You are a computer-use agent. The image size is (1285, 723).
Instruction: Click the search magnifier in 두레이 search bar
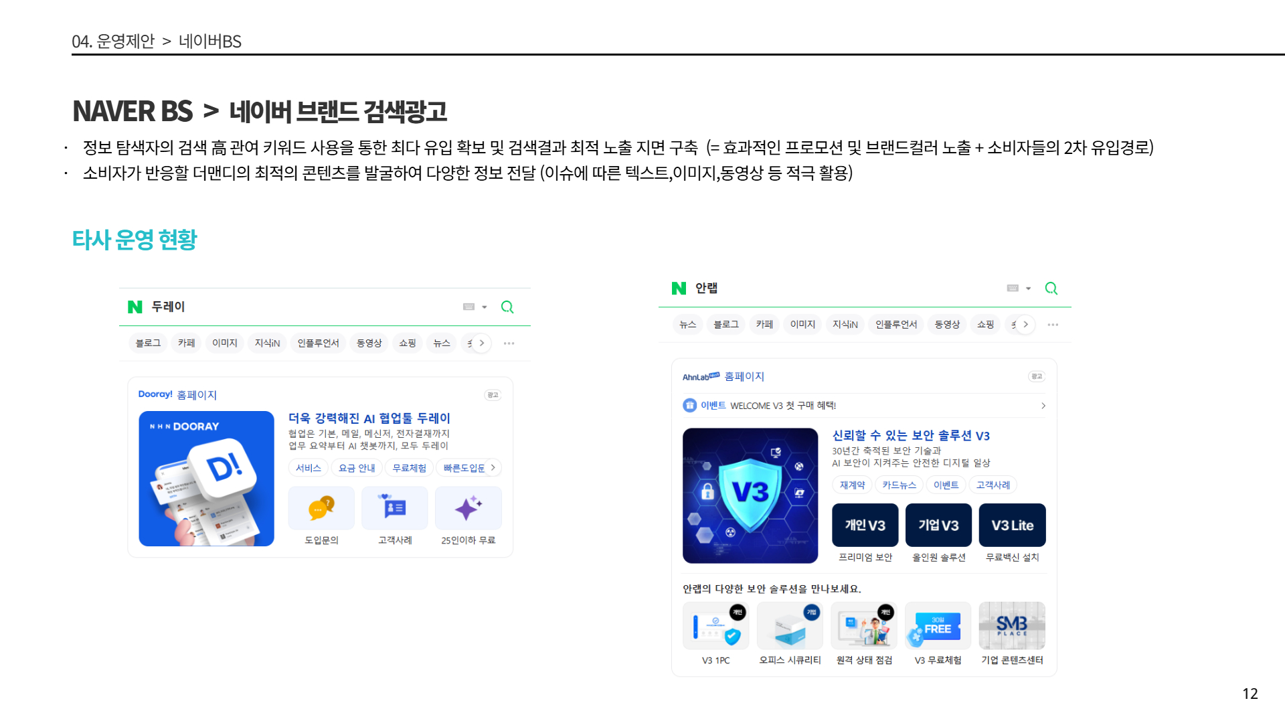click(507, 307)
